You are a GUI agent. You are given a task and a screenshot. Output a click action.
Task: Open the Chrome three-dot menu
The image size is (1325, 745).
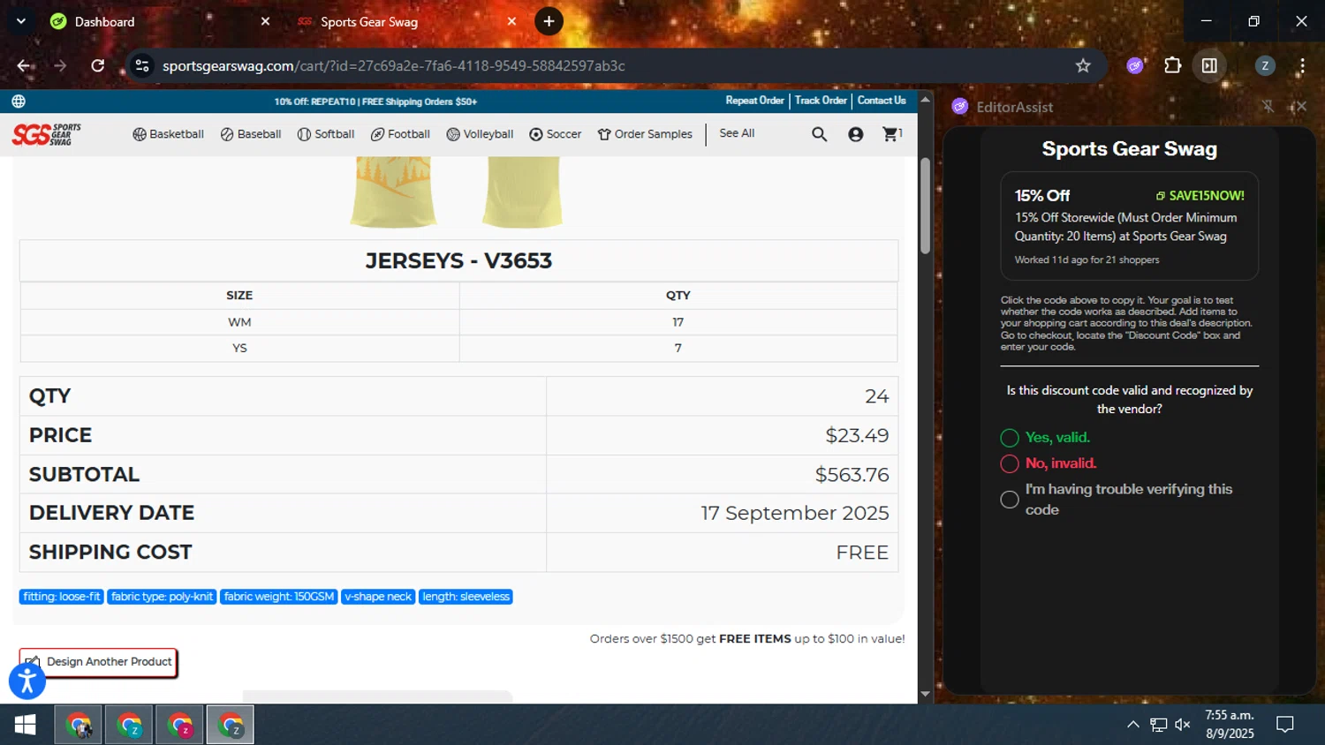1302,65
